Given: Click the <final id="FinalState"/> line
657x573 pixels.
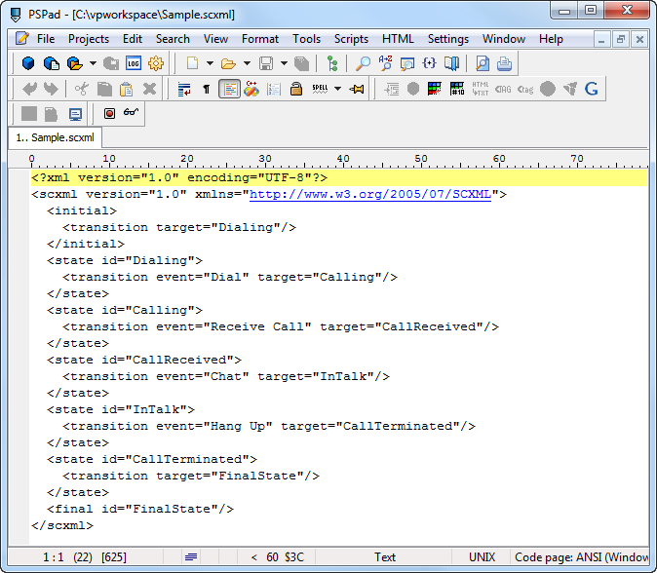Looking at the screenshot, I should tap(140, 509).
